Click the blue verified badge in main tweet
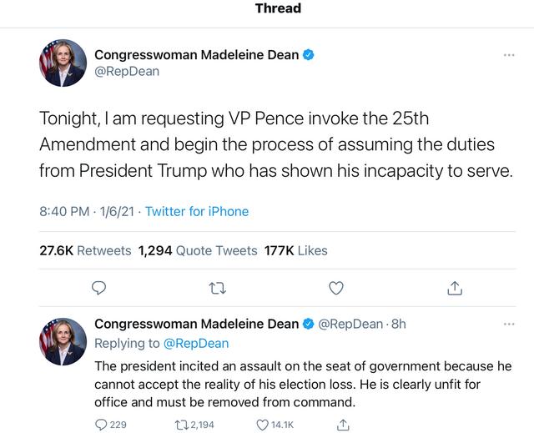Image resolution: width=534 pixels, height=433 pixels. tap(308, 55)
